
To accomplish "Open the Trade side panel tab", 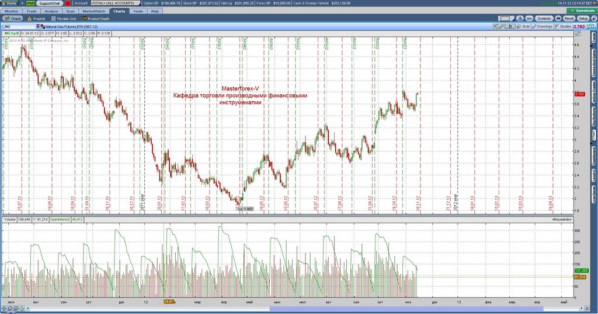I will point(593,37).
